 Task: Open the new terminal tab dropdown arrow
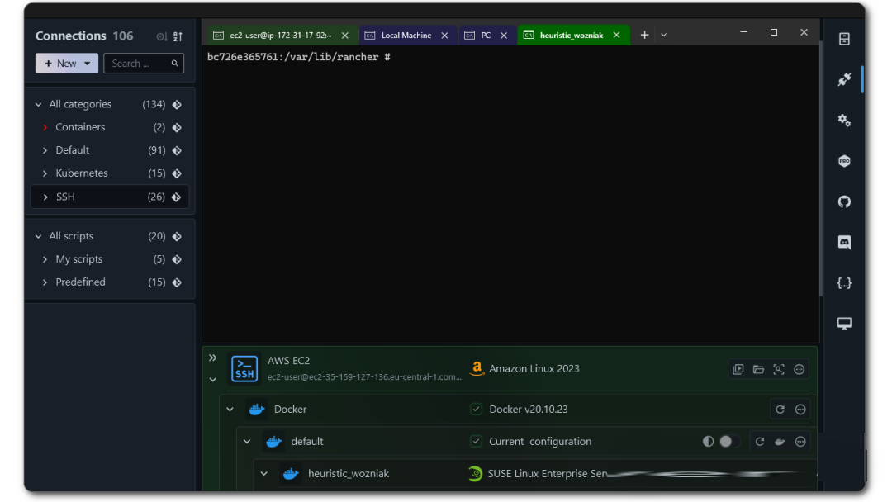coord(663,36)
